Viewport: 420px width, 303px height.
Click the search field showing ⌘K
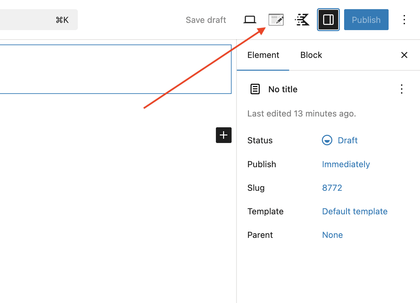[x=39, y=20]
